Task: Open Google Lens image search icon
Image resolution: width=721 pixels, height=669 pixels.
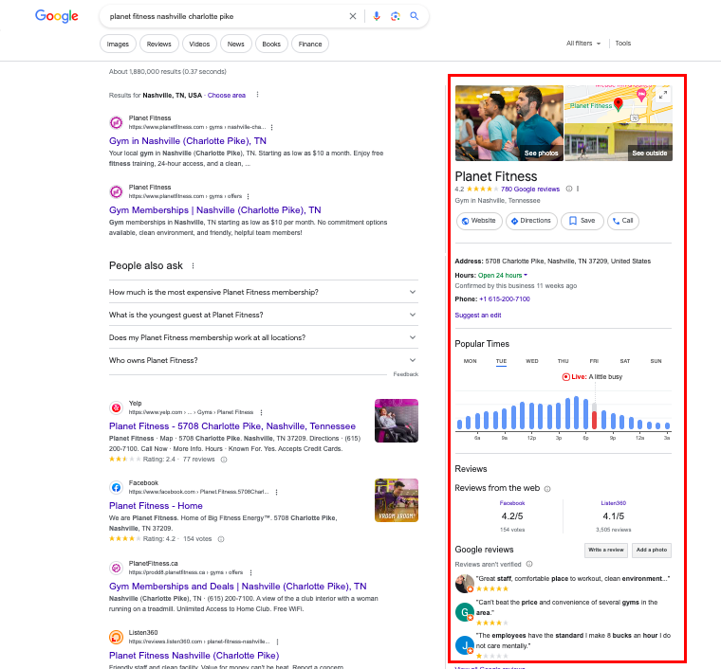Action: tap(395, 16)
